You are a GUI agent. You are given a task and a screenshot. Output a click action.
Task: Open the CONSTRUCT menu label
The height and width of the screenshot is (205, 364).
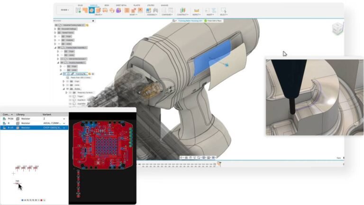(x=182, y=15)
